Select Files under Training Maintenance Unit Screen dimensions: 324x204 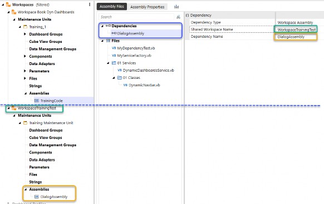pyautogui.click(x=33, y=175)
